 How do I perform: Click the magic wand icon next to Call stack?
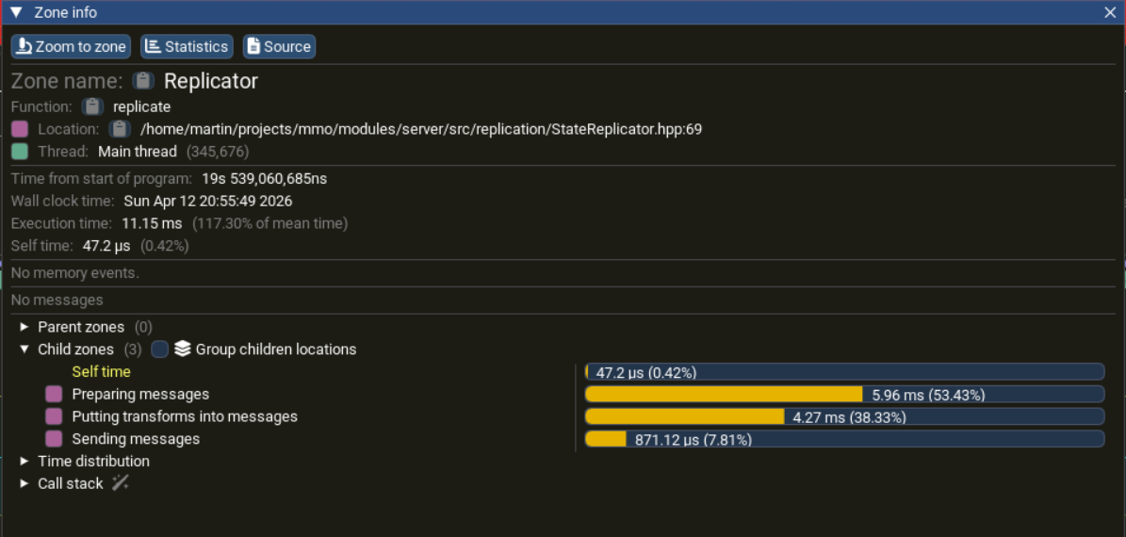(120, 483)
